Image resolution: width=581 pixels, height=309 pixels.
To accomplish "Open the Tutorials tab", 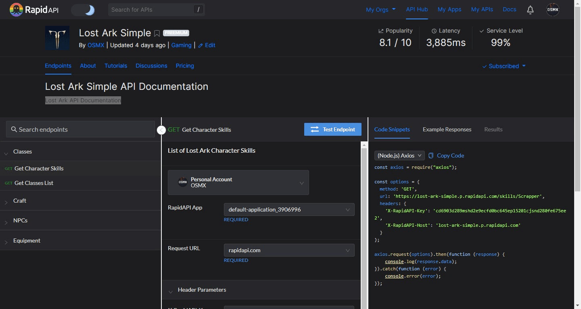I will pos(116,66).
